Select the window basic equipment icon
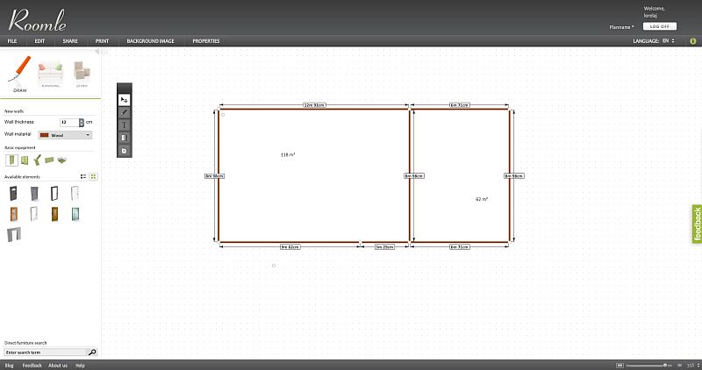702x370 pixels. coord(25,160)
